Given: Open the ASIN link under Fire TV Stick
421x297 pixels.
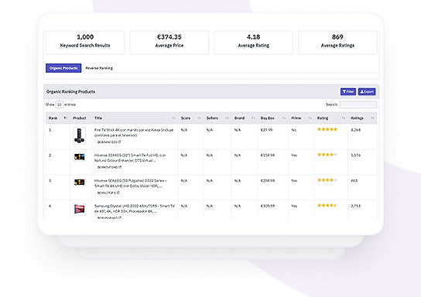Looking at the screenshot, I should coord(109,142).
